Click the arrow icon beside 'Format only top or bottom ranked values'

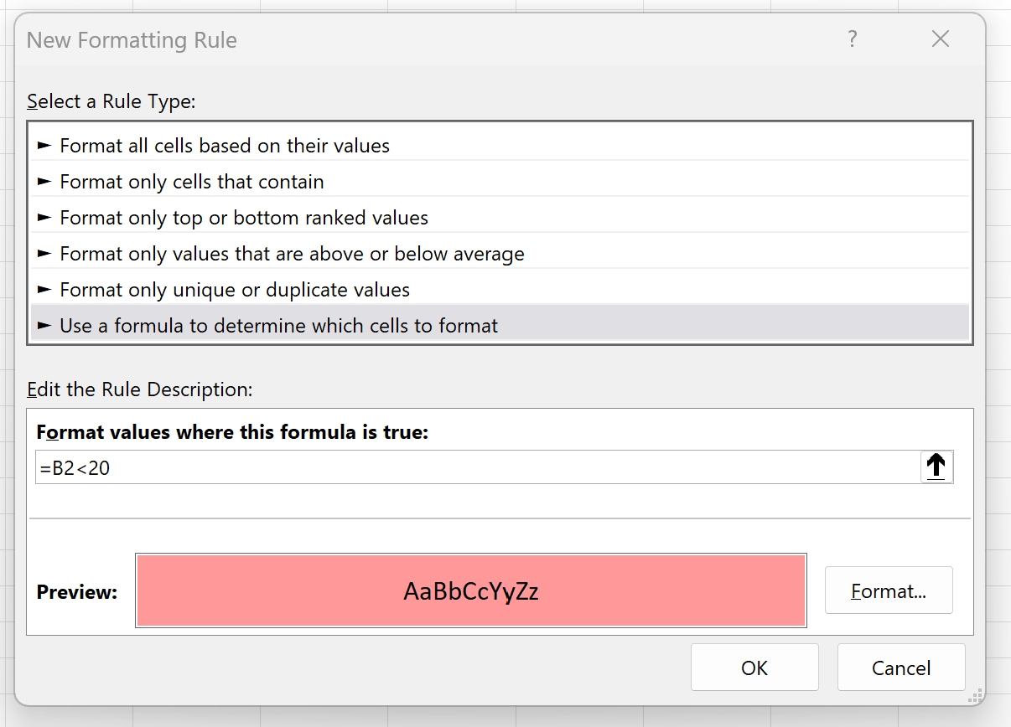44,217
